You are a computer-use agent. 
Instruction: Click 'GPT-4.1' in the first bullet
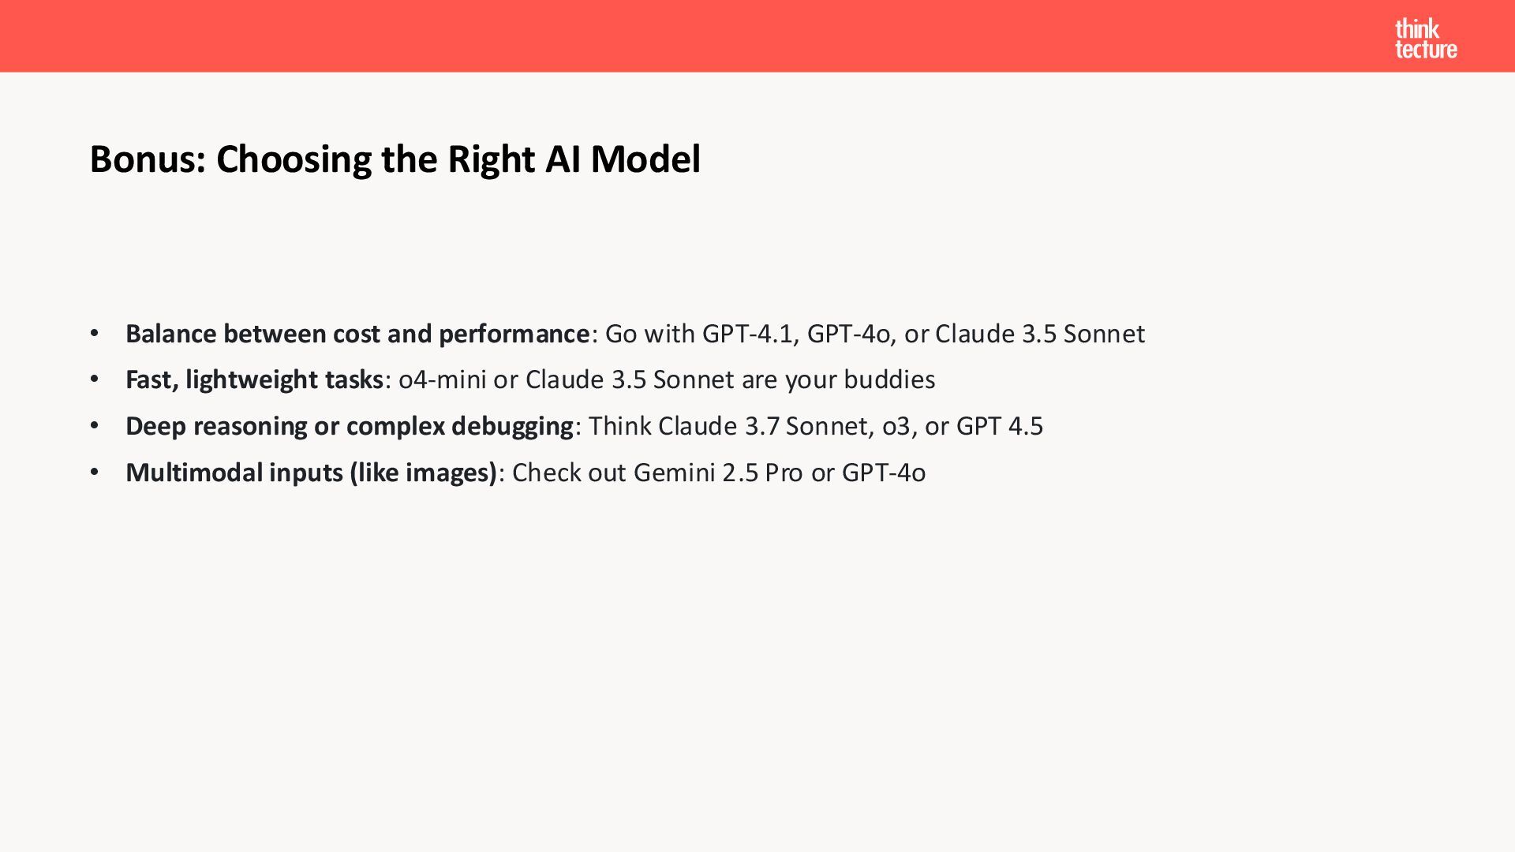tap(746, 334)
